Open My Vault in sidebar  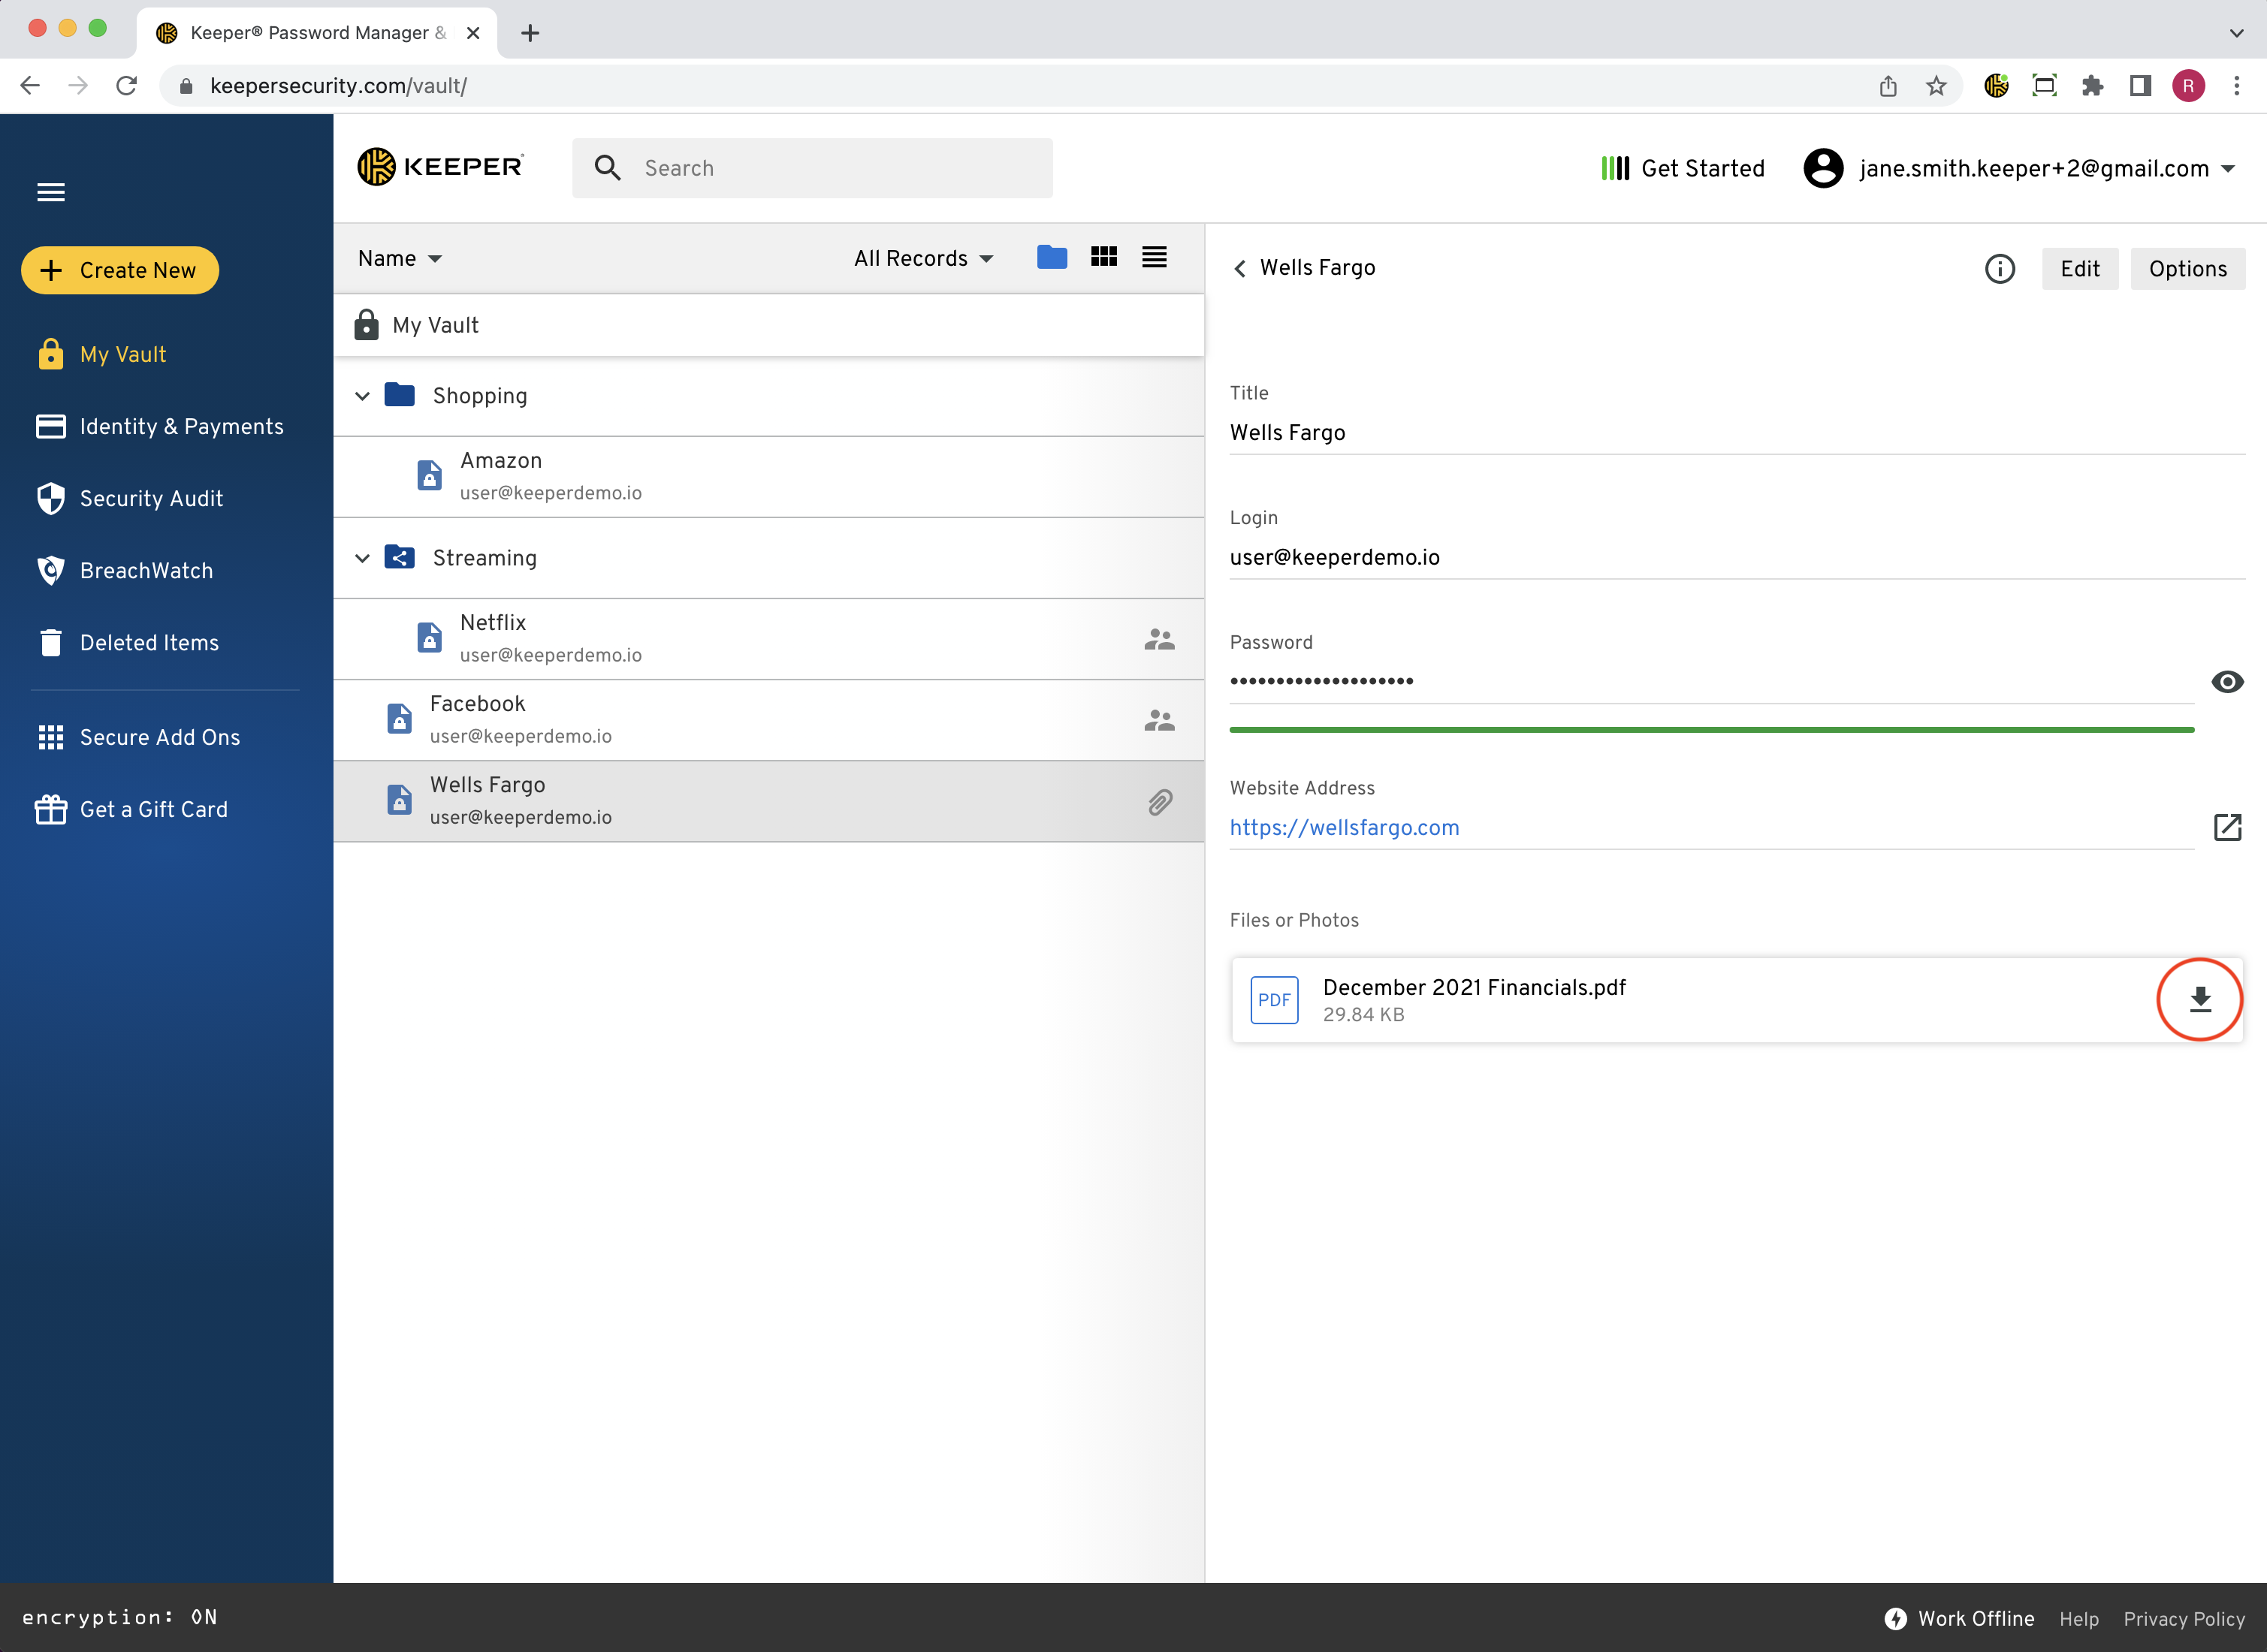point(101,354)
